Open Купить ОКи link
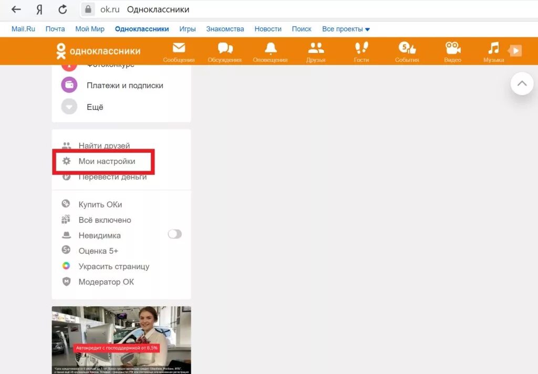 (x=100, y=204)
